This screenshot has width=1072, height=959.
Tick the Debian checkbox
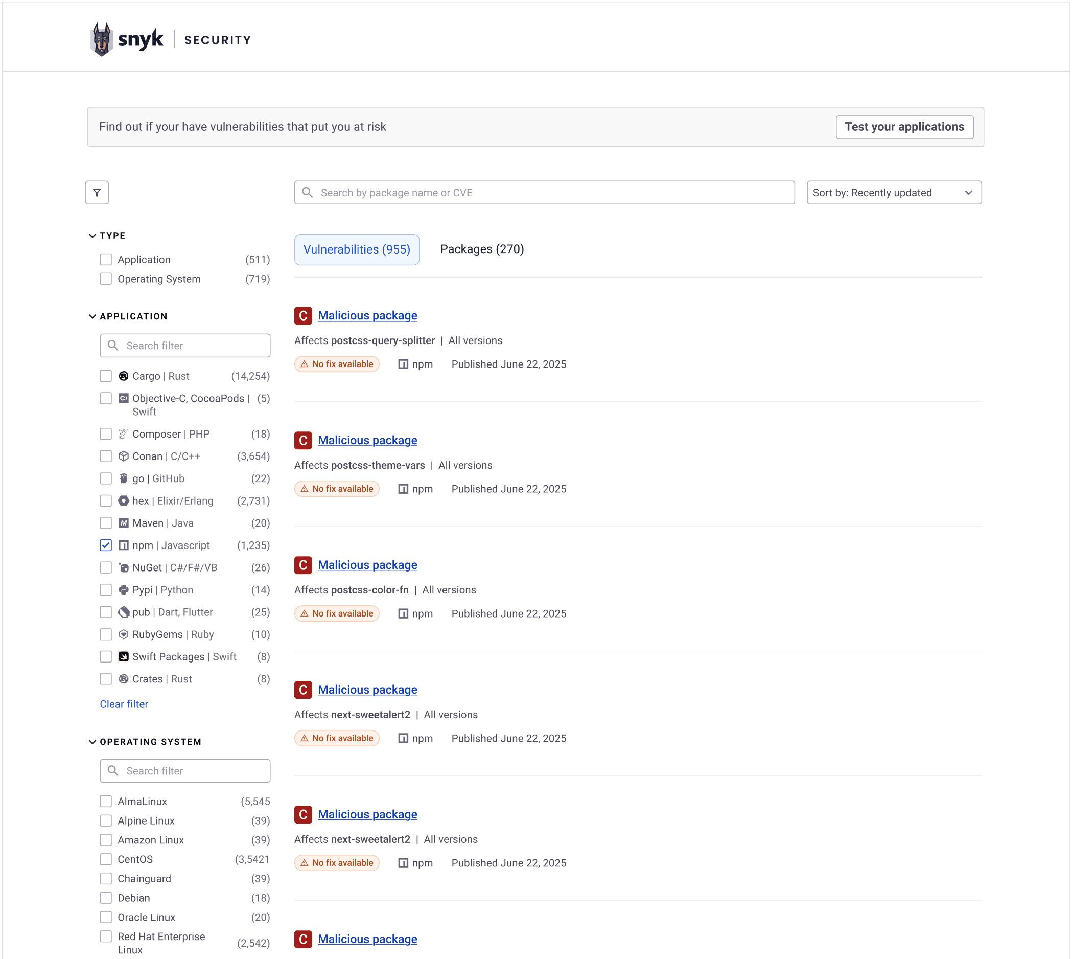point(106,898)
